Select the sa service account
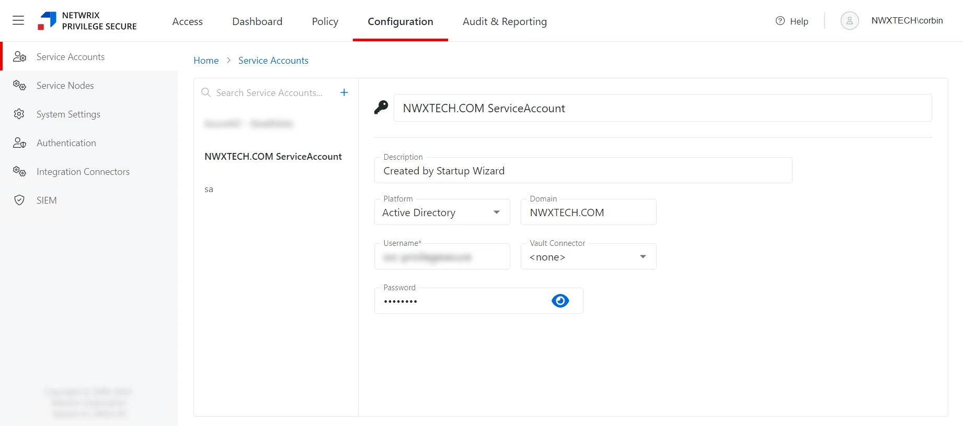 click(209, 189)
